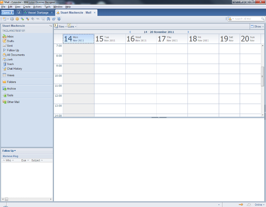The image size is (266, 207).
Task: Click the forward arrow to next week
Action: (x=189, y=32)
